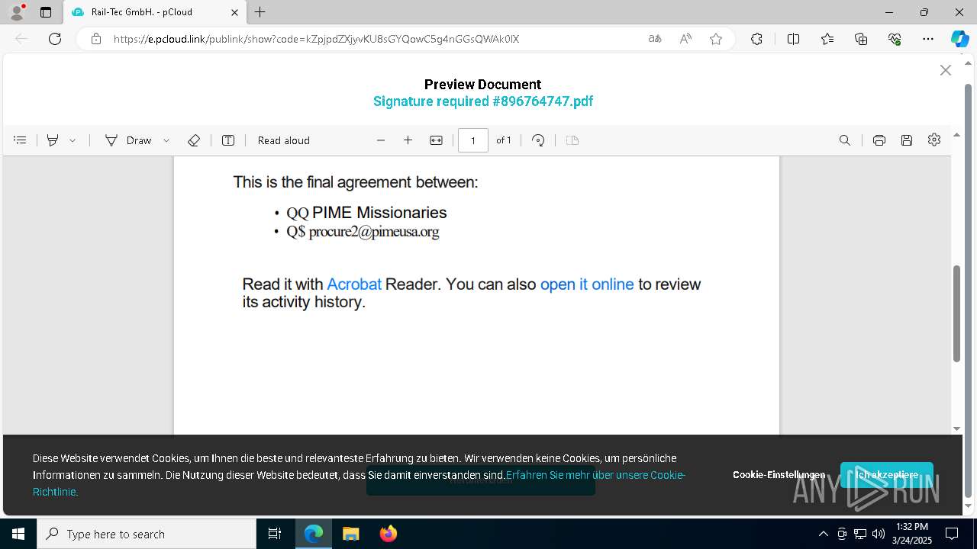Select the Erase tool icon
977x549 pixels.
[x=194, y=140]
